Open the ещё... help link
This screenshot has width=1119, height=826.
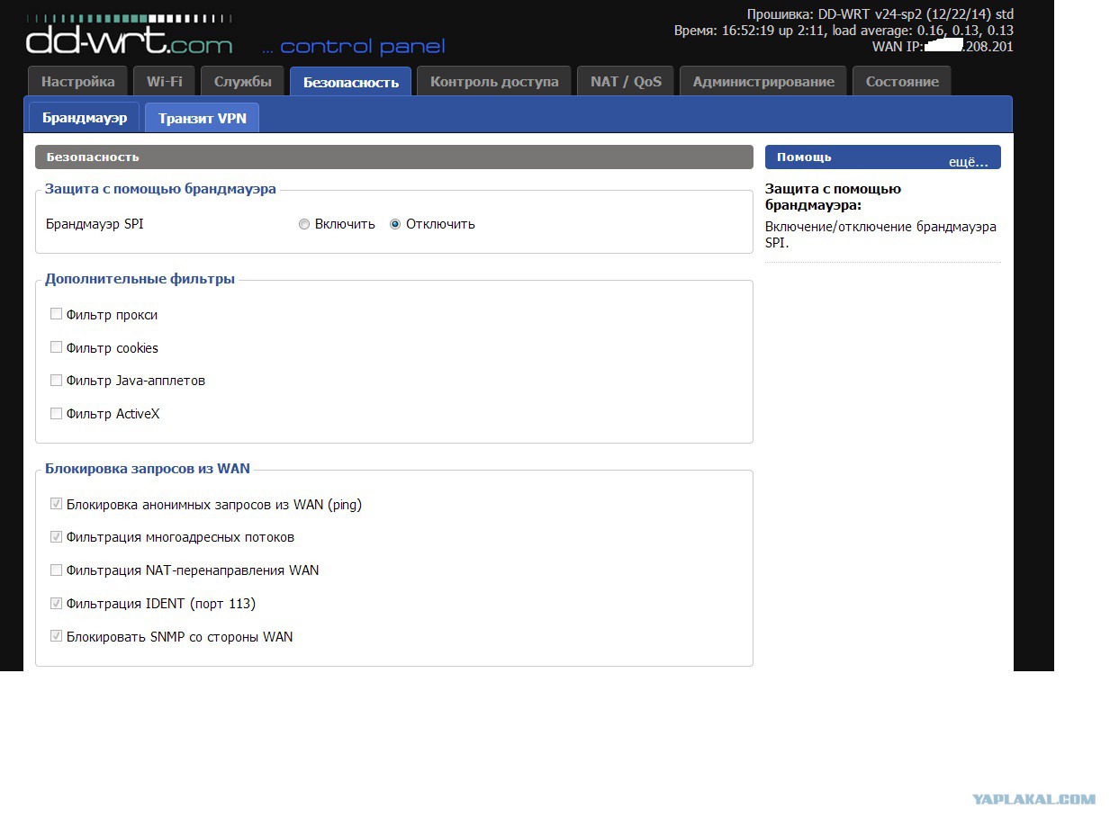(x=969, y=162)
